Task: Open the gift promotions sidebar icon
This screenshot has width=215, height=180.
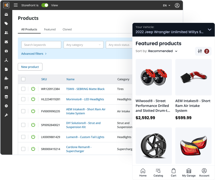Action: tap(6, 51)
